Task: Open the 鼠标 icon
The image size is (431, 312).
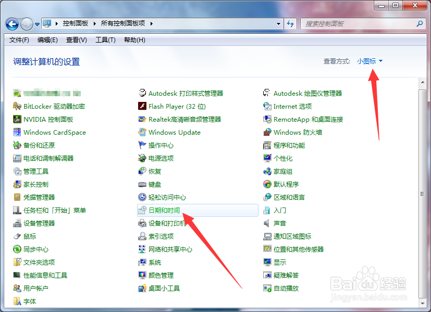Action: click(17, 236)
